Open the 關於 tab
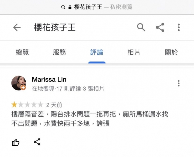This screenshot has height=157, width=194. (171, 52)
